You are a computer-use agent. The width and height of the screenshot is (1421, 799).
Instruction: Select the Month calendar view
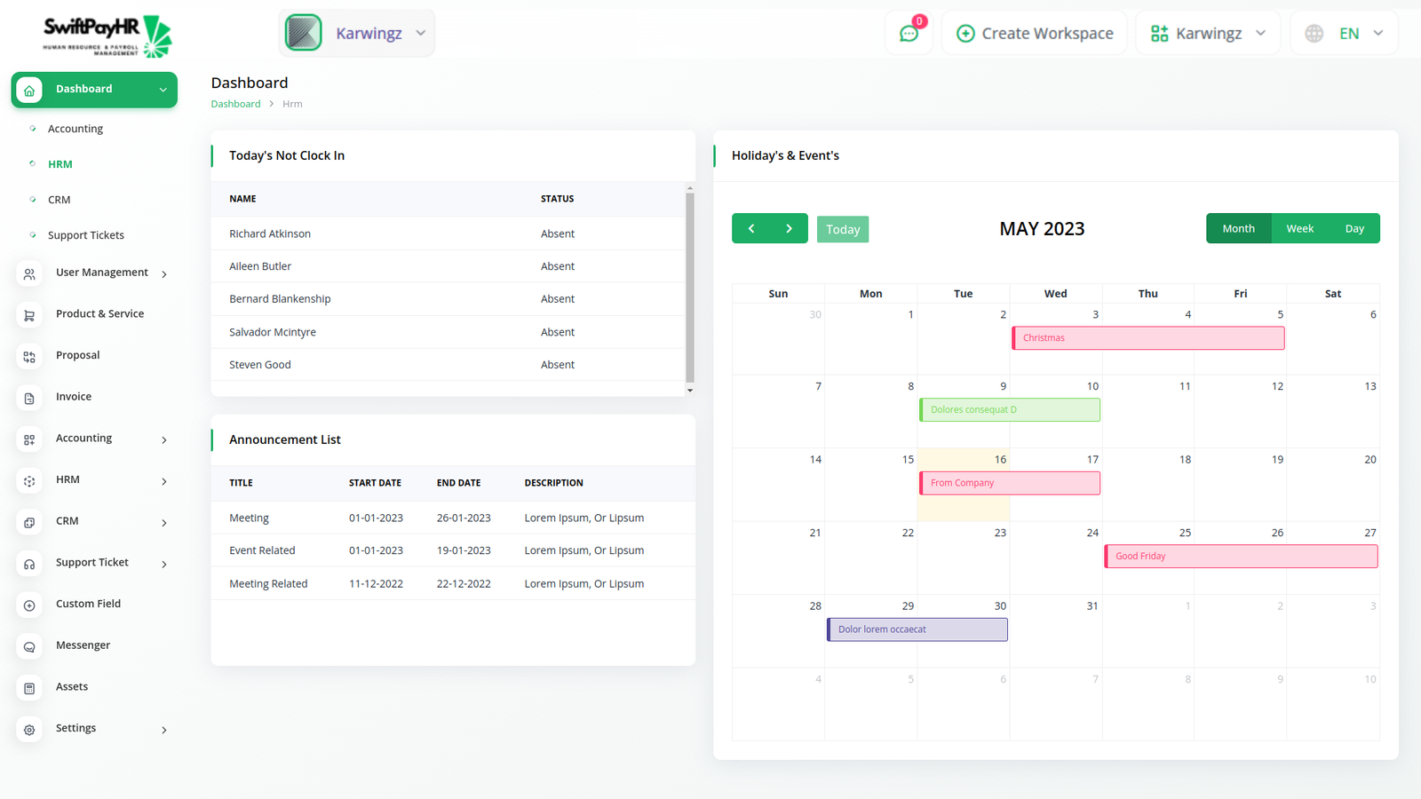[x=1238, y=228]
